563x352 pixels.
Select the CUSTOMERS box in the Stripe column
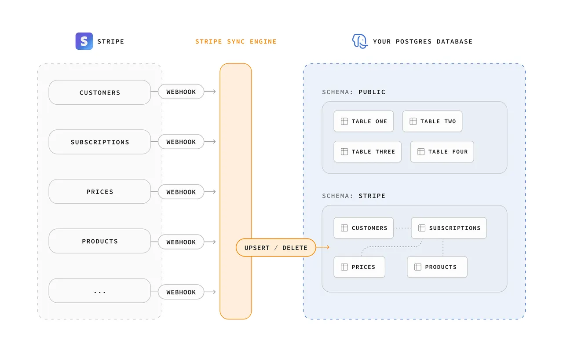click(100, 92)
